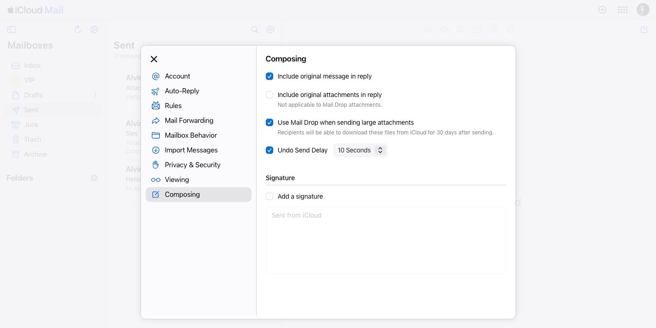Open the message filter menu icon
Viewport: 656px width, 328px height.
[x=270, y=29]
